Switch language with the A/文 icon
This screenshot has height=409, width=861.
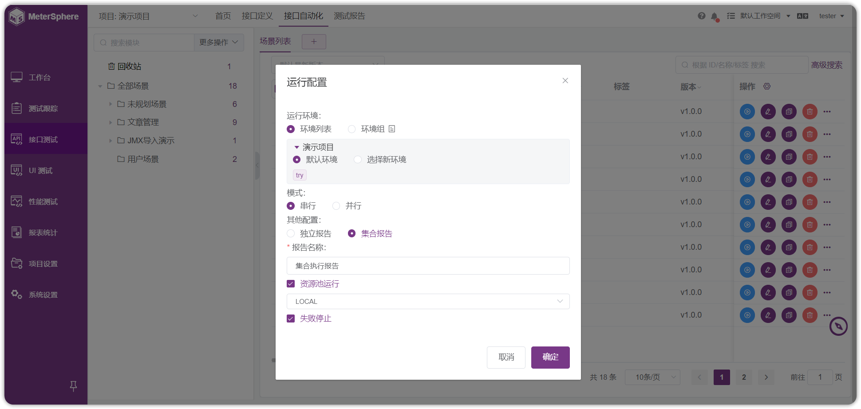pyautogui.click(x=802, y=16)
